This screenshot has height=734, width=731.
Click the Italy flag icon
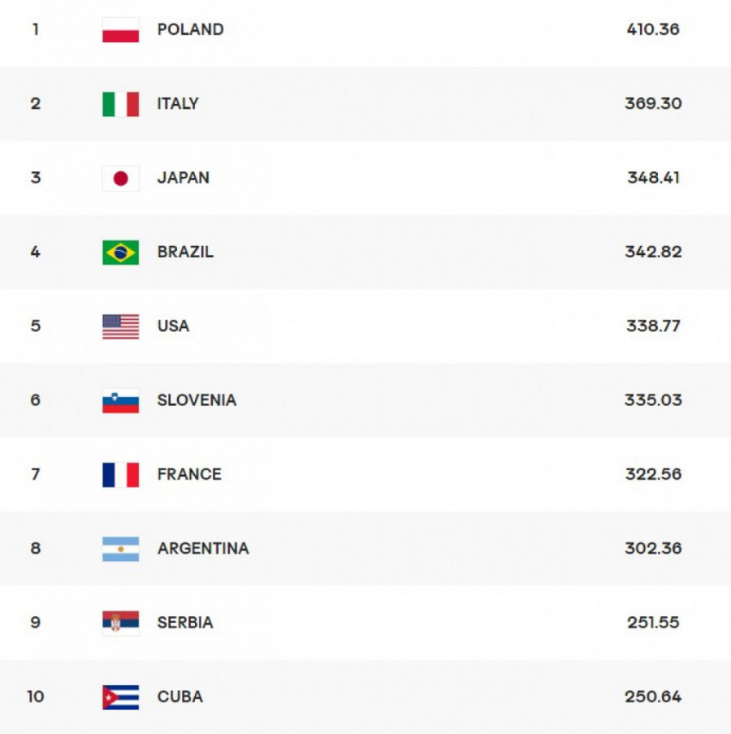point(120,104)
